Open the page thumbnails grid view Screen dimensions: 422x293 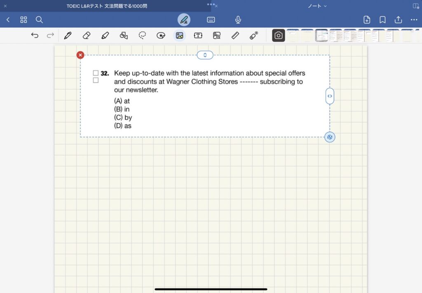pos(23,20)
